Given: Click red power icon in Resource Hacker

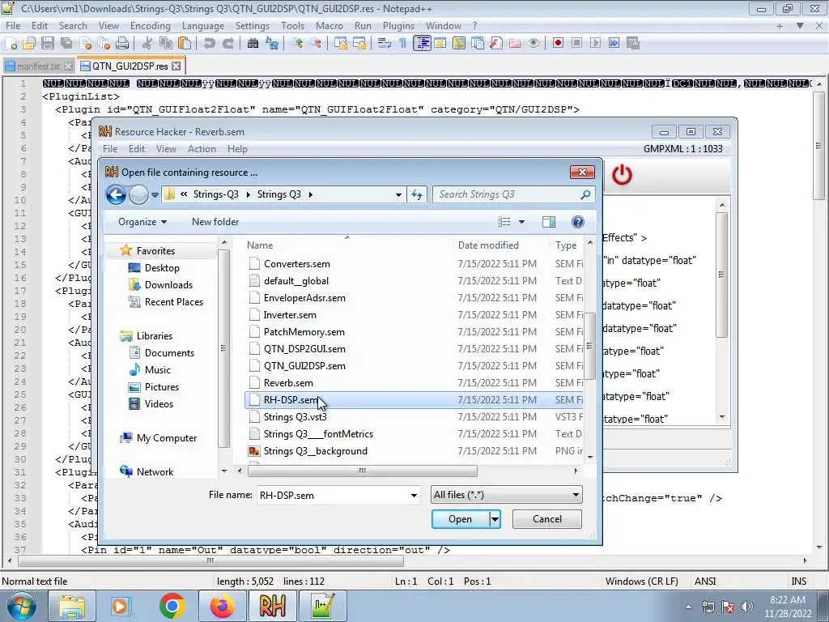Looking at the screenshot, I should (x=622, y=175).
